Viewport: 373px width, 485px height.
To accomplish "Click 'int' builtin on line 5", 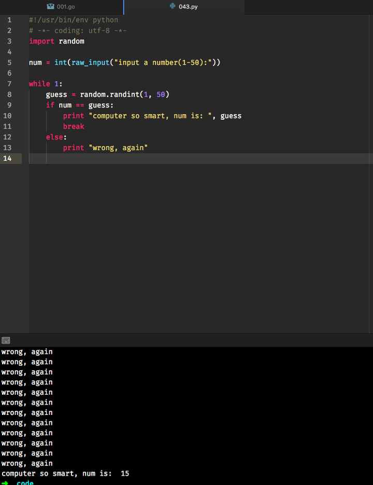I will click(61, 63).
